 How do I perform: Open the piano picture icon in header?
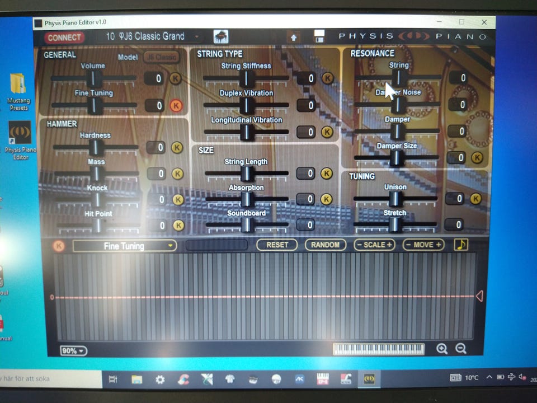[x=221, y=36]
